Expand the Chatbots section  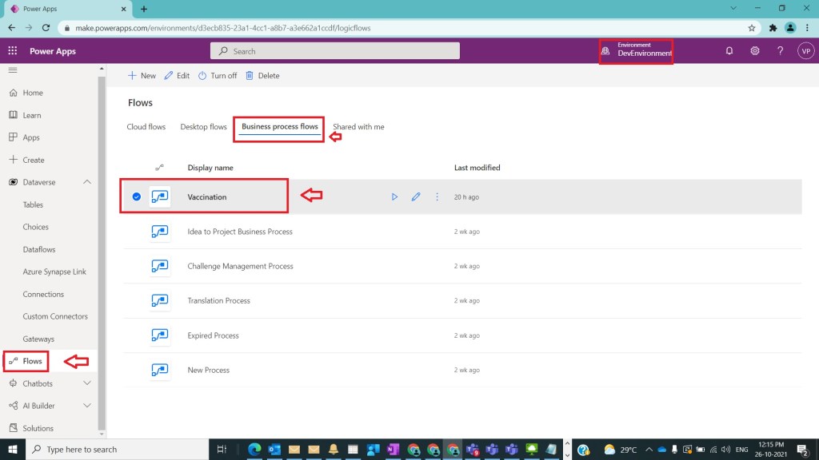(x=87, y=383)
